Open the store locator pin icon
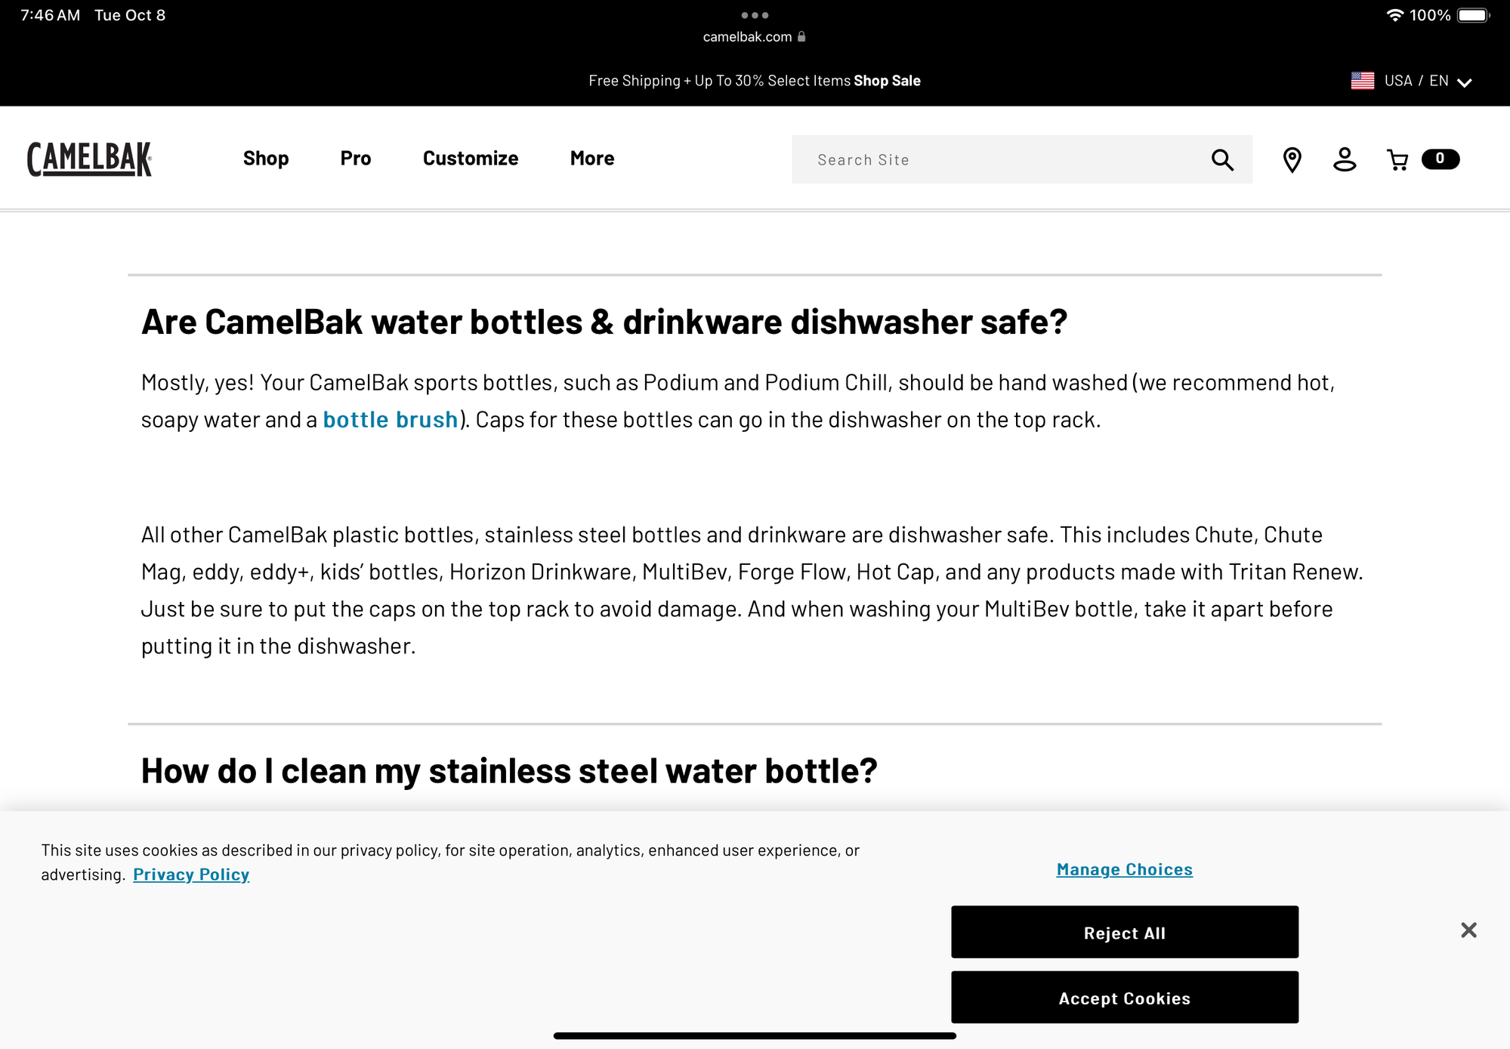The height and width of the screenshot is (1049, 1510). pyautogui.click(x=1292, y=159)
